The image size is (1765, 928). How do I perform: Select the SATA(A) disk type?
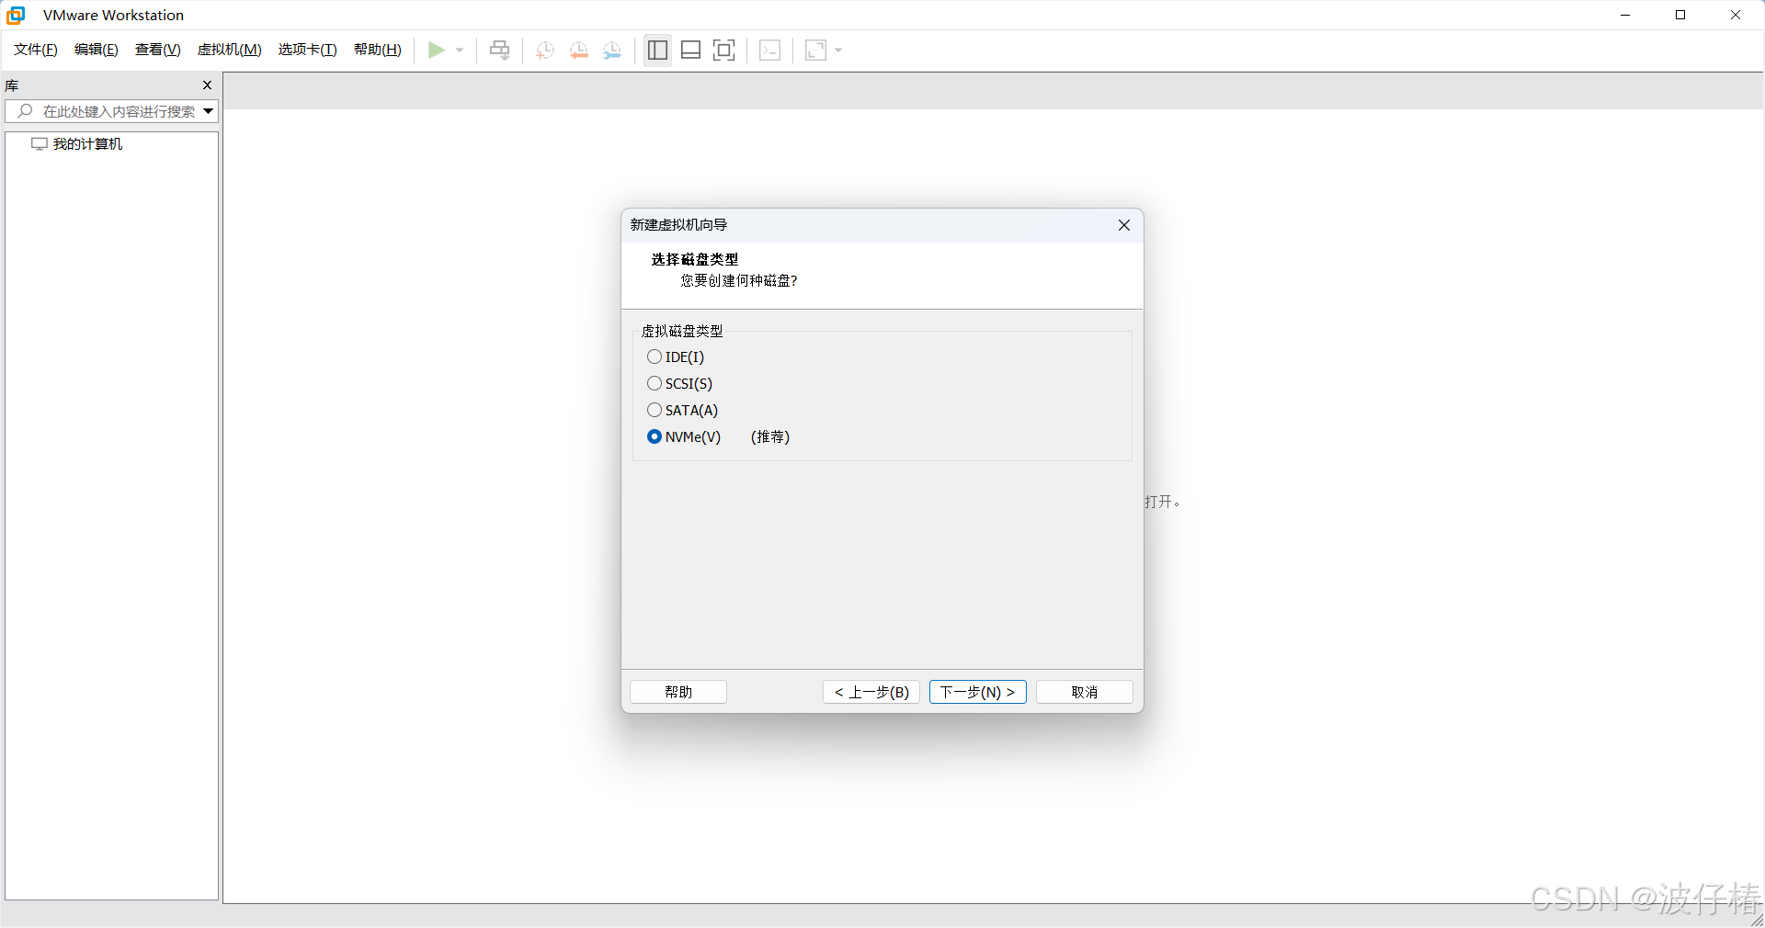coord(683,410)
